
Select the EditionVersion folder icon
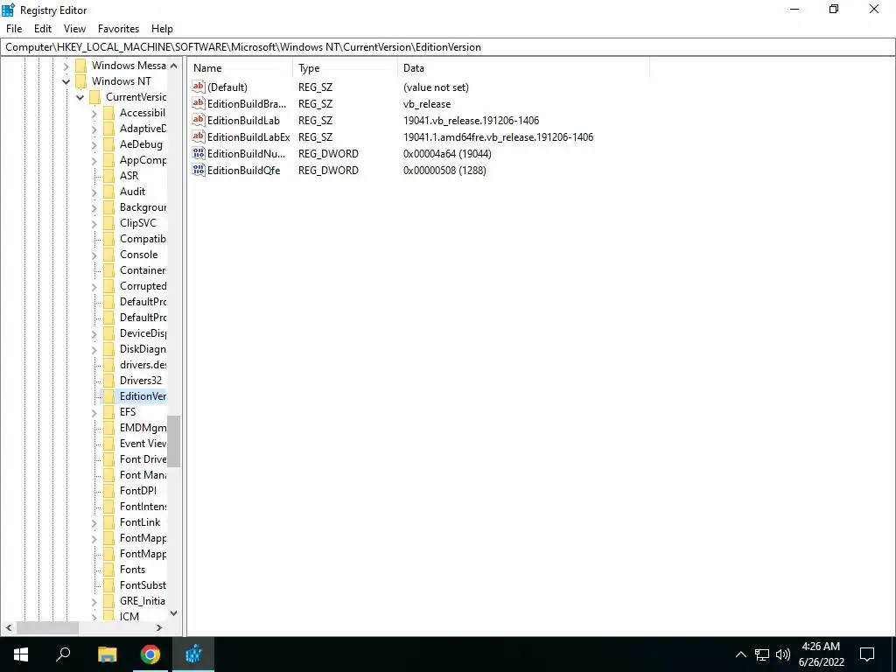[x=108, y=396]
